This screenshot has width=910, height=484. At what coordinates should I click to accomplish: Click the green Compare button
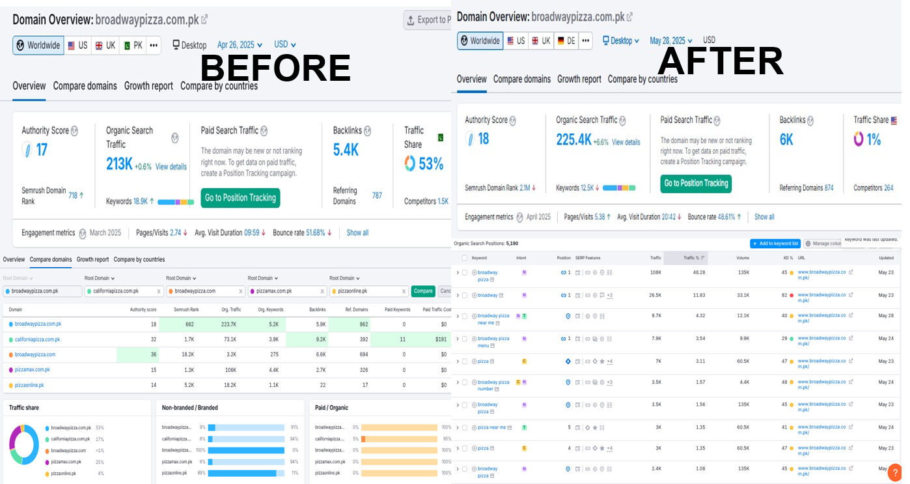[423, 291]
